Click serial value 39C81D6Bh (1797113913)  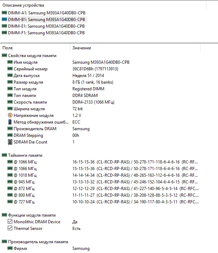pos(95,69)
